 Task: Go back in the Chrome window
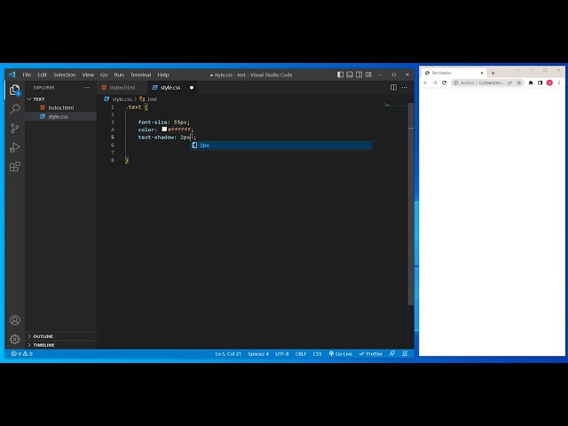[426, 83]
